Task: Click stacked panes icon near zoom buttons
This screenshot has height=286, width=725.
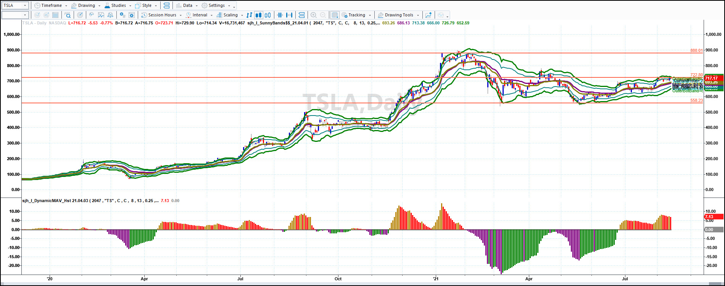Action: (301, 15)
